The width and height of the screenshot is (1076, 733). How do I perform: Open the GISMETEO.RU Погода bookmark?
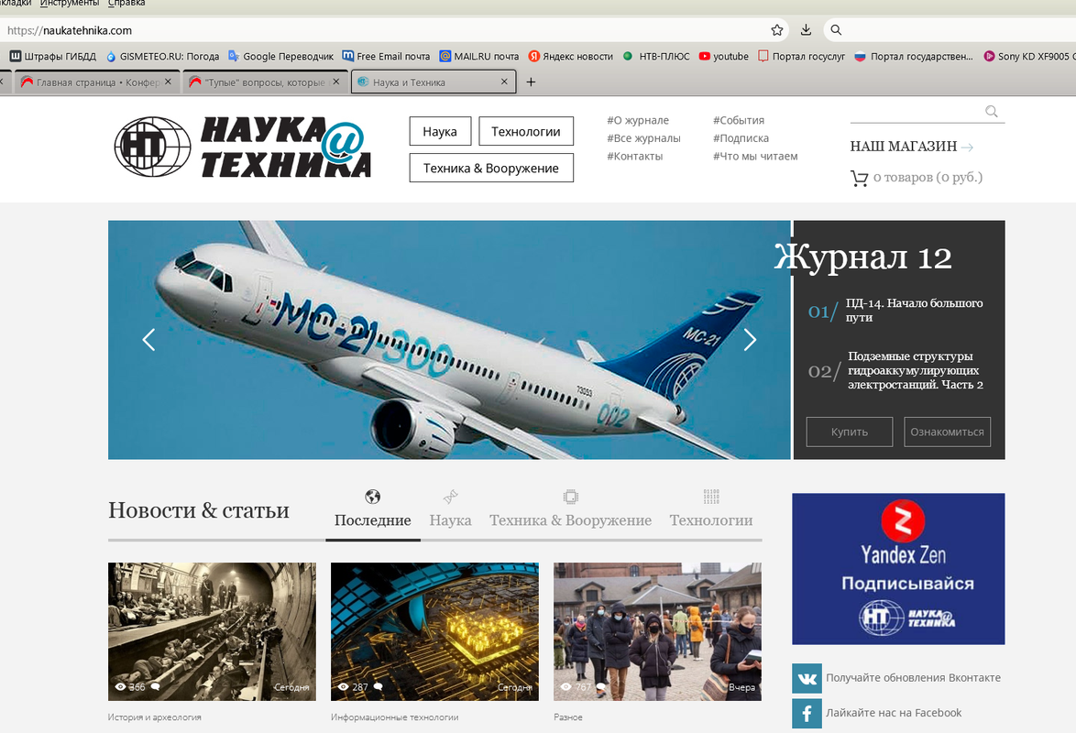click(x=162, y=56)
